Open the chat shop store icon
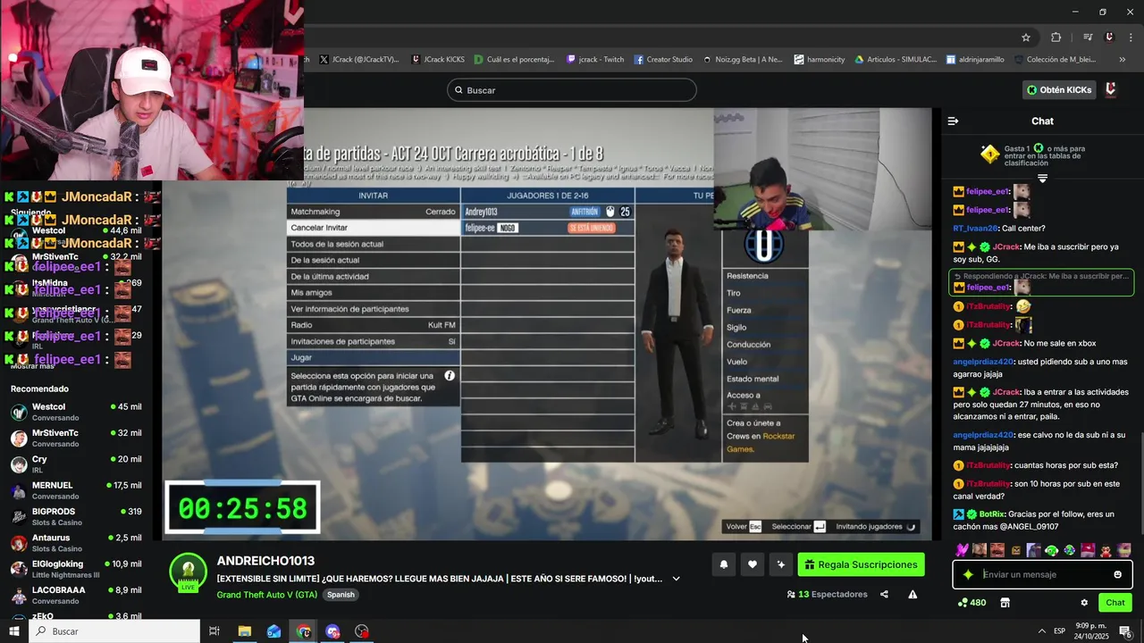1144x643 pixels. point(1005,603)
